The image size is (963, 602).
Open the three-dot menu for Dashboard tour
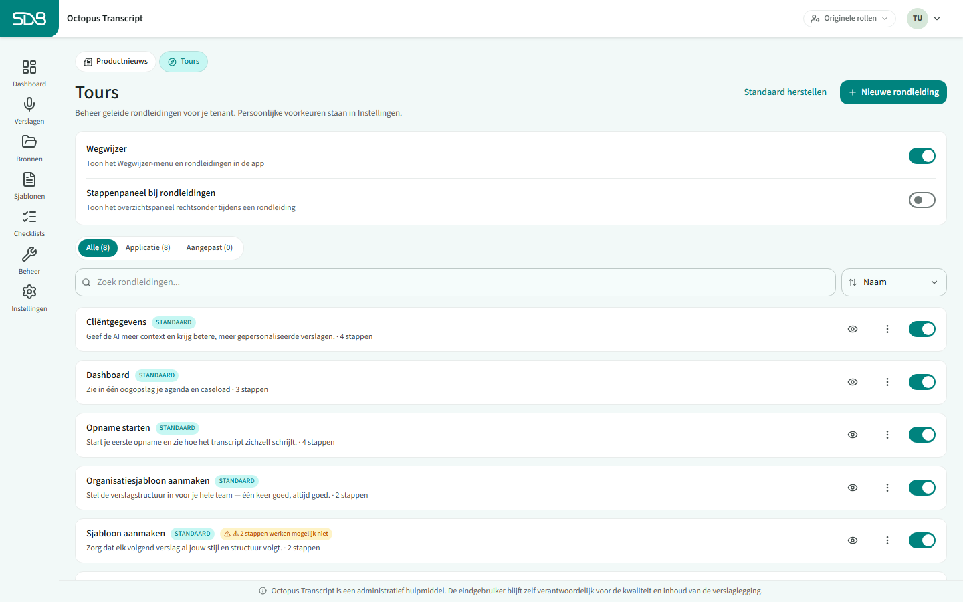click(x=887, y=382)
